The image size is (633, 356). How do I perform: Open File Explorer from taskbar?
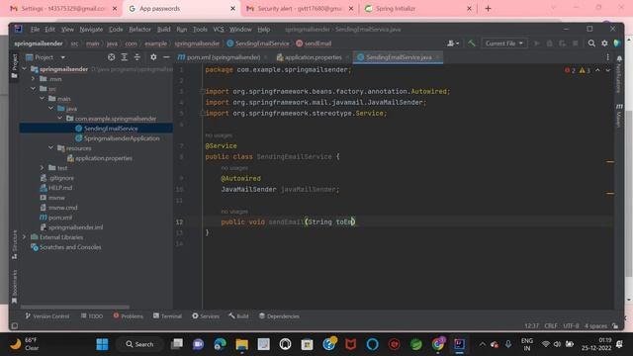(241, 344)
